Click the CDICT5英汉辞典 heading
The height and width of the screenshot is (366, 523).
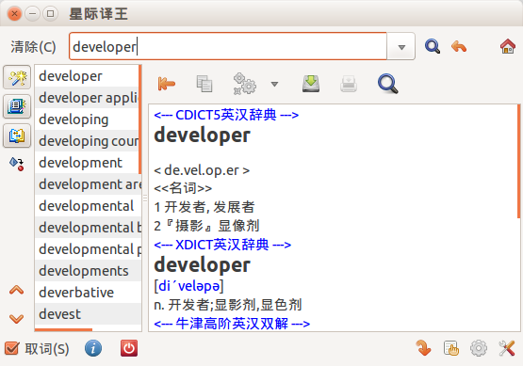(x=226, y=115)
